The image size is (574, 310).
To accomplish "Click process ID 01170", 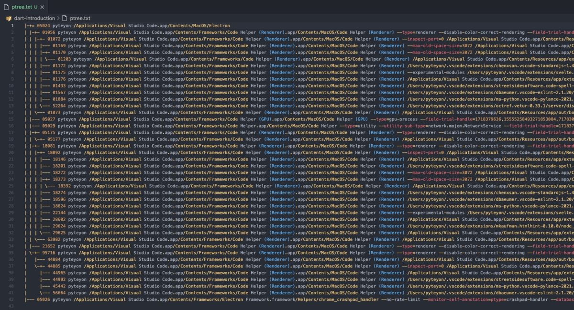I will coord(59,52).
